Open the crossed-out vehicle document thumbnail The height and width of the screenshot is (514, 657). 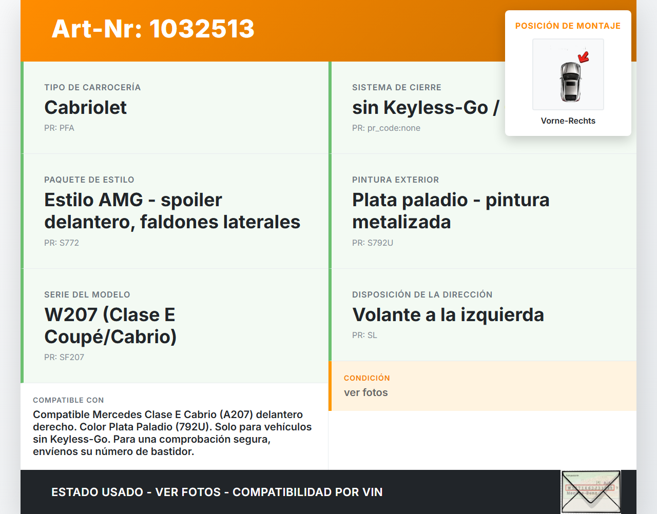(591, 491)
